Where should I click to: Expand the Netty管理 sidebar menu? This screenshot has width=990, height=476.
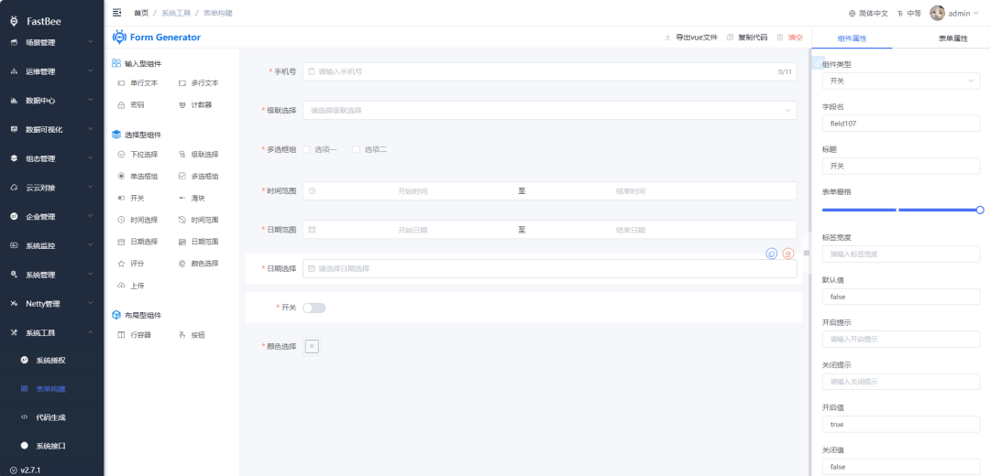[51, 304]
